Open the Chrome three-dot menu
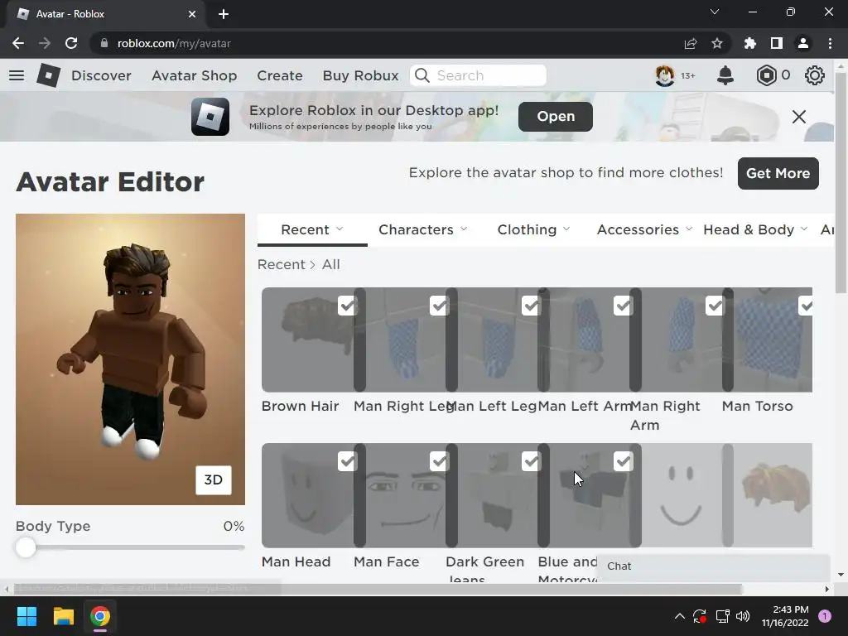This screenshot has height=636, width=848. (830, 43)
